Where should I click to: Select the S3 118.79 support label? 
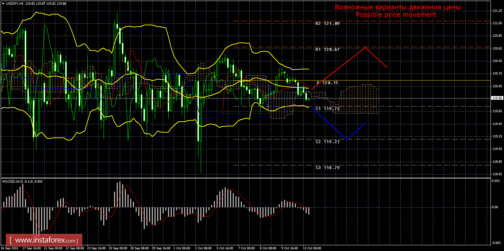coord(327,167)
